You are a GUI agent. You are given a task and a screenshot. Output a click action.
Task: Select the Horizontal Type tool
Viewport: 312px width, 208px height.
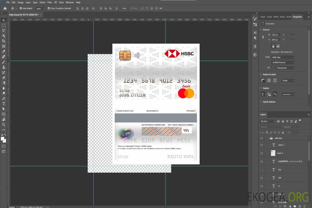coord(4,104)
